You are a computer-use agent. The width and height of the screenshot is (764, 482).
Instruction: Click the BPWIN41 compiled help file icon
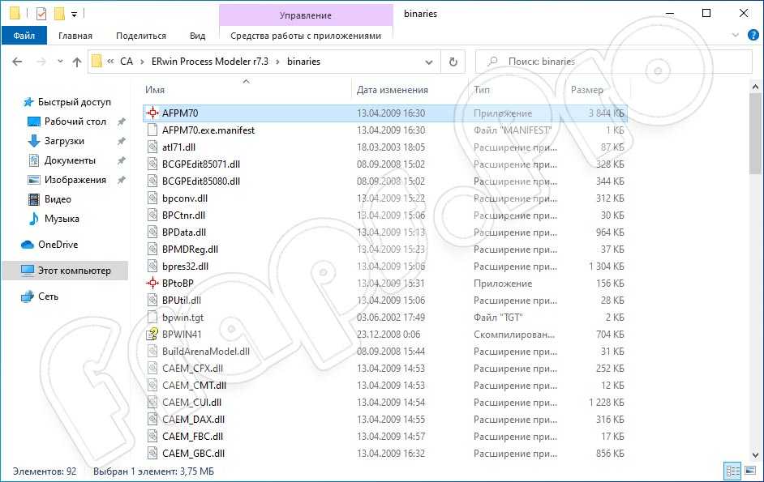(152, 334)
